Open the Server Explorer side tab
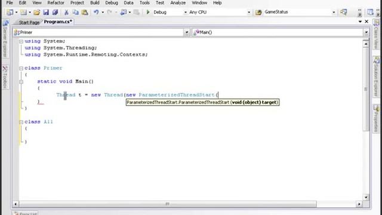The width and height of the screenshot is (382, 215). point(5,39)
